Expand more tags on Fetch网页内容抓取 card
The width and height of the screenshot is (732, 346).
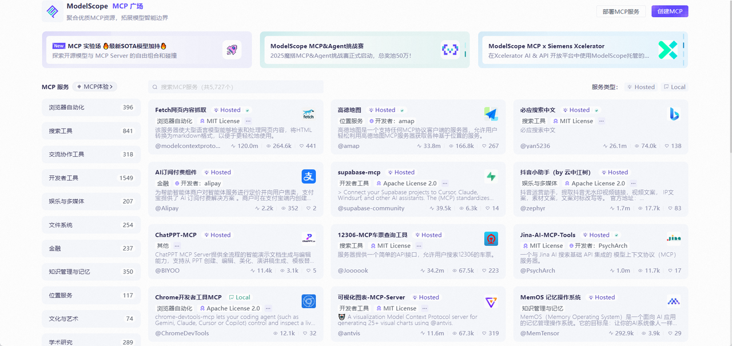[x=248, y=121]
